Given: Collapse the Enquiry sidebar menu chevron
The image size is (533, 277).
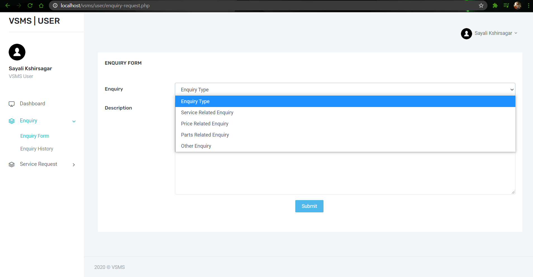Looking at the screenshot, I should [x=74, y=121].
